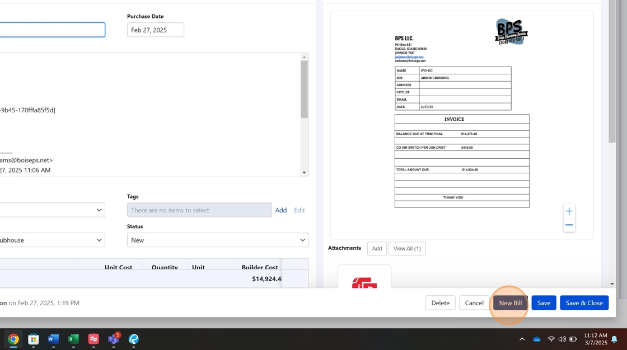Launch Microsoft Word from taskbar
Image resolution: width=627 pixels, height=350 pixels.
click(x=53, y=339)
